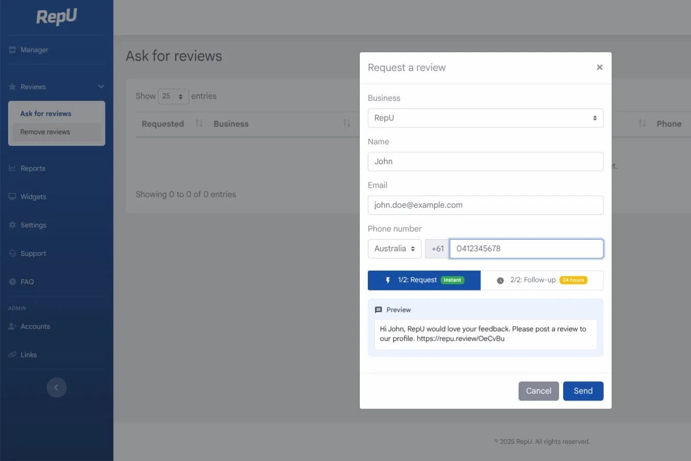Click the Accounts users icon
The height and width of the screenshot is (461, 691).
(13, 326)
